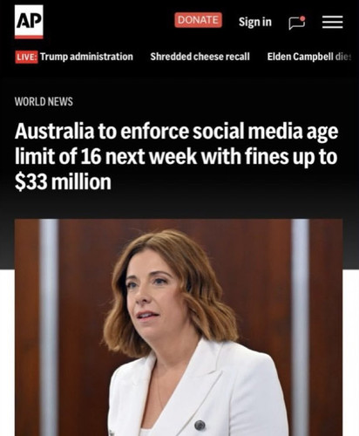Open the AP logo home link
Viewport: 359px width, 436px height.
pos(29,22)
